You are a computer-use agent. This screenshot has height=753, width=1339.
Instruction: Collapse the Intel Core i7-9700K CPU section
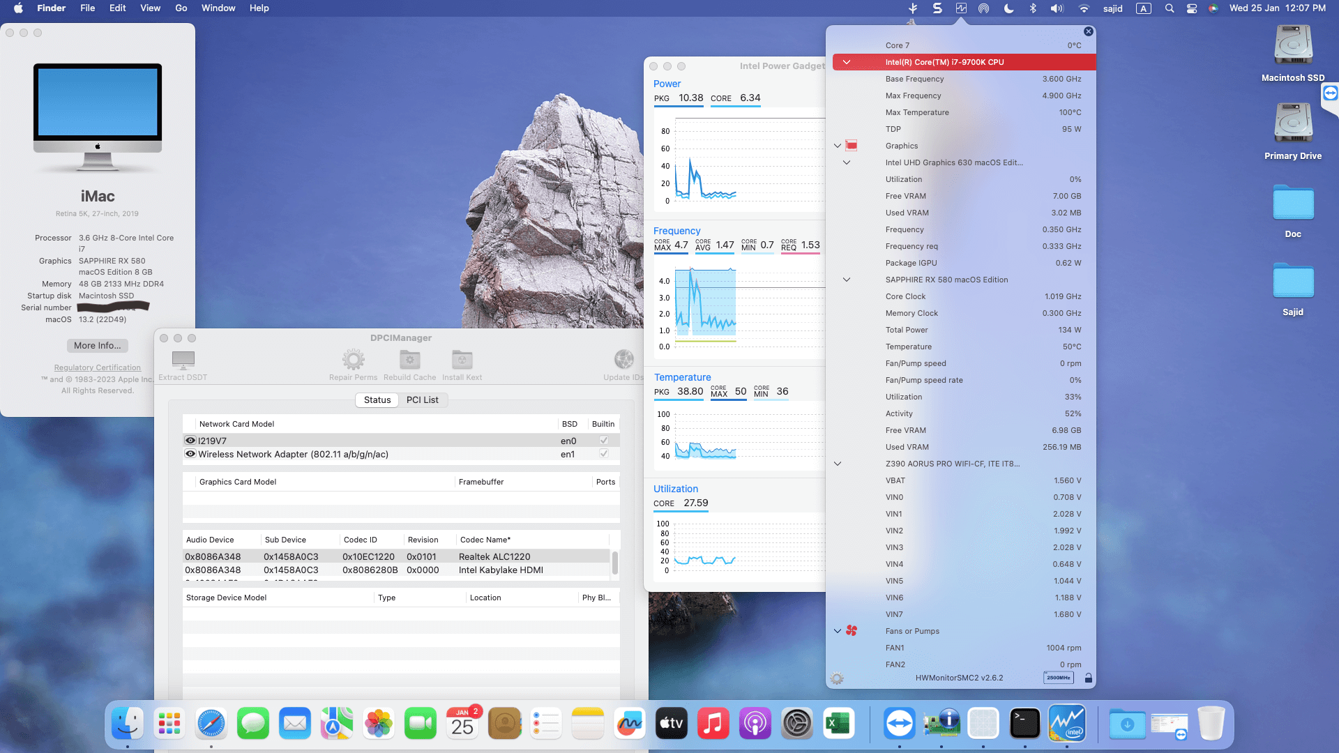[x=847, y=62]
